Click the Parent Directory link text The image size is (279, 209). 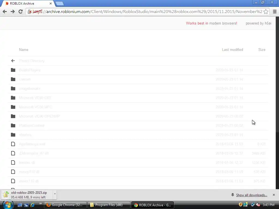(32, 61)
